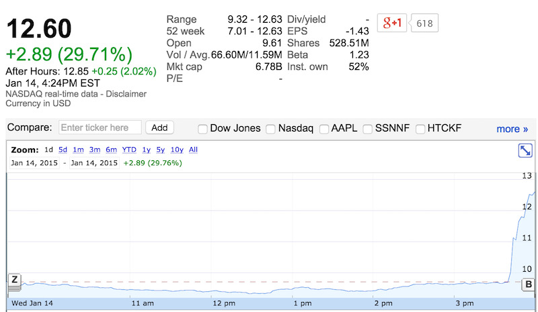Click the Z marker on chart

[x=14, y=280]
